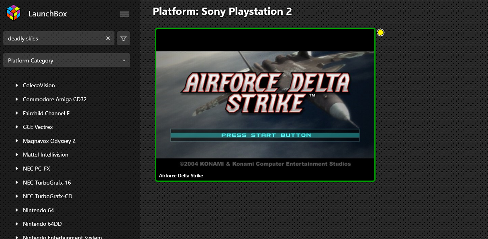Expand the Magnavox Odyssey 2 node
Viewport: 488px width, 239px height.
tap(17, 141)
